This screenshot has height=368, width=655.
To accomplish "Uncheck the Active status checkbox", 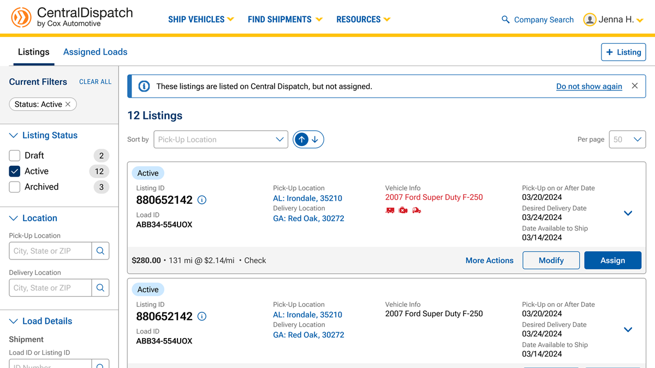I will 15,171.
